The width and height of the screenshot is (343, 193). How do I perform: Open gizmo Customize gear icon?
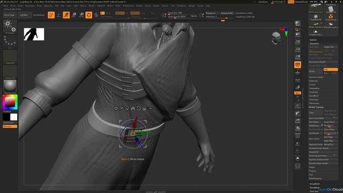(x=116, y=108)
